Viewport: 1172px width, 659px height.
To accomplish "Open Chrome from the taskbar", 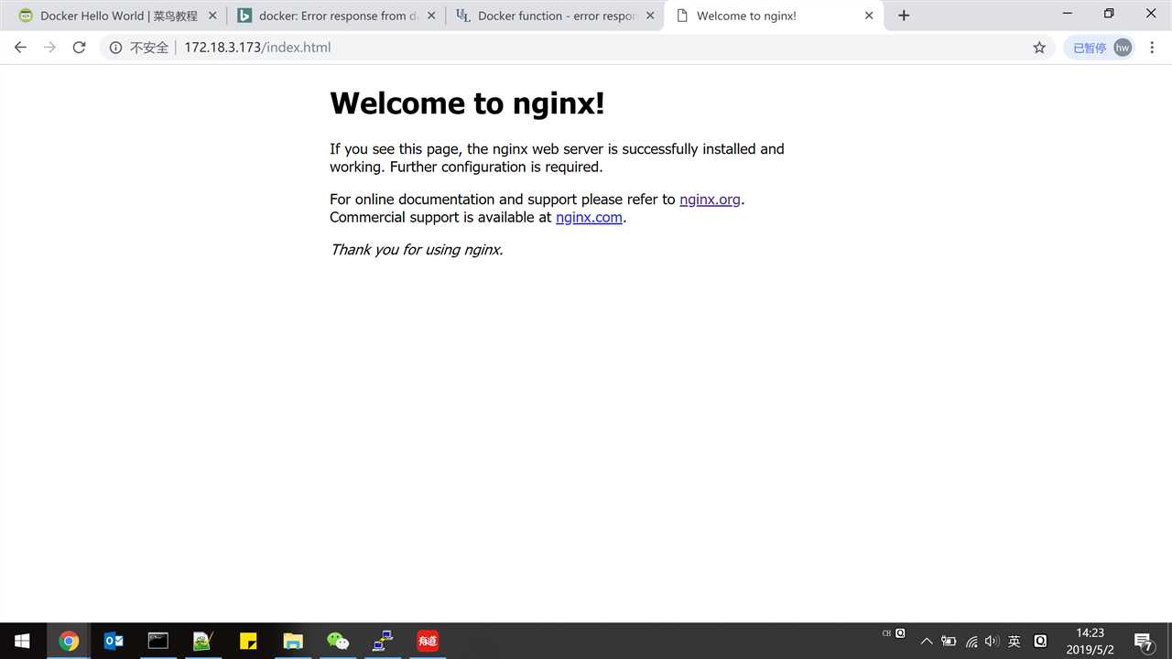I will point(69,641).
